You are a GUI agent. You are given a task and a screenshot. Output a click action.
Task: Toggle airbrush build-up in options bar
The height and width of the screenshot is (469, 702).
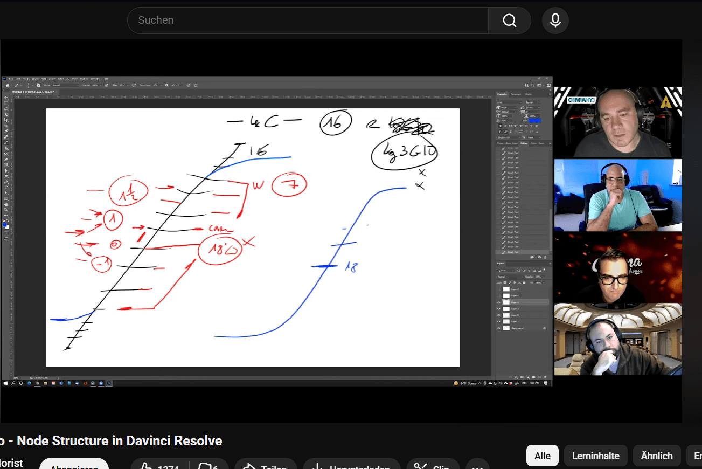(134, 85)
